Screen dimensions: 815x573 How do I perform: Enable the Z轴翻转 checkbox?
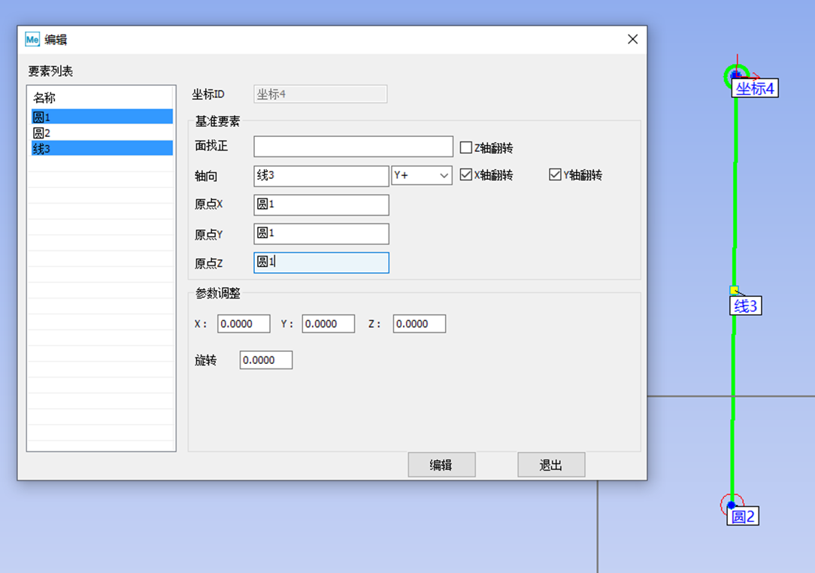[x=466, y=147]
